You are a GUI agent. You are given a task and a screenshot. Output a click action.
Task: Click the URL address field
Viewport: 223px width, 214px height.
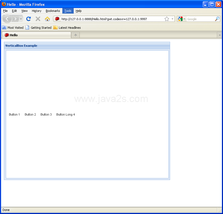112,19
